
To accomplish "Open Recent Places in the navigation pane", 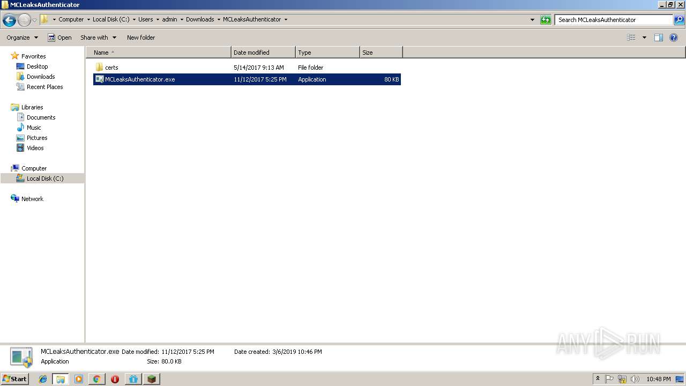I will pyautogui.click(x=44, y=87).
